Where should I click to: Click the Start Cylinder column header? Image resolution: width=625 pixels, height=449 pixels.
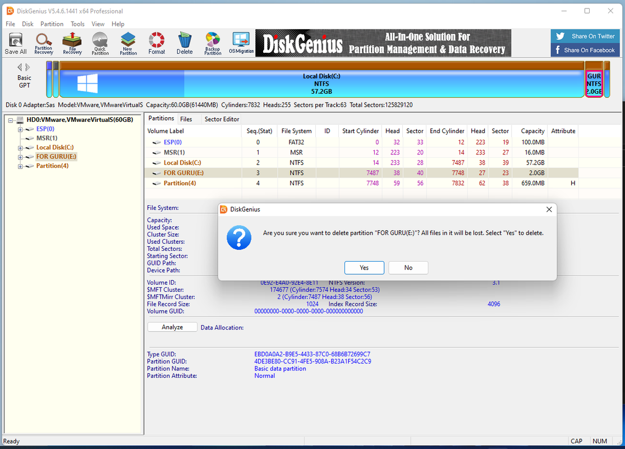(360, 131)
